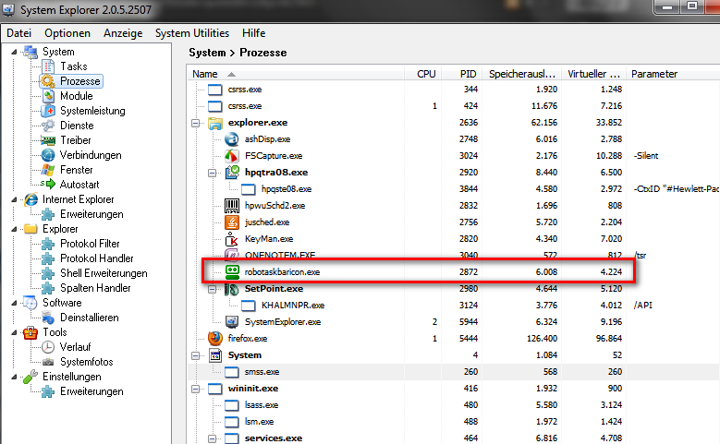Click the KeyMan.exe process icon
The width and height of the screenshot is (720, 444).
232,239
